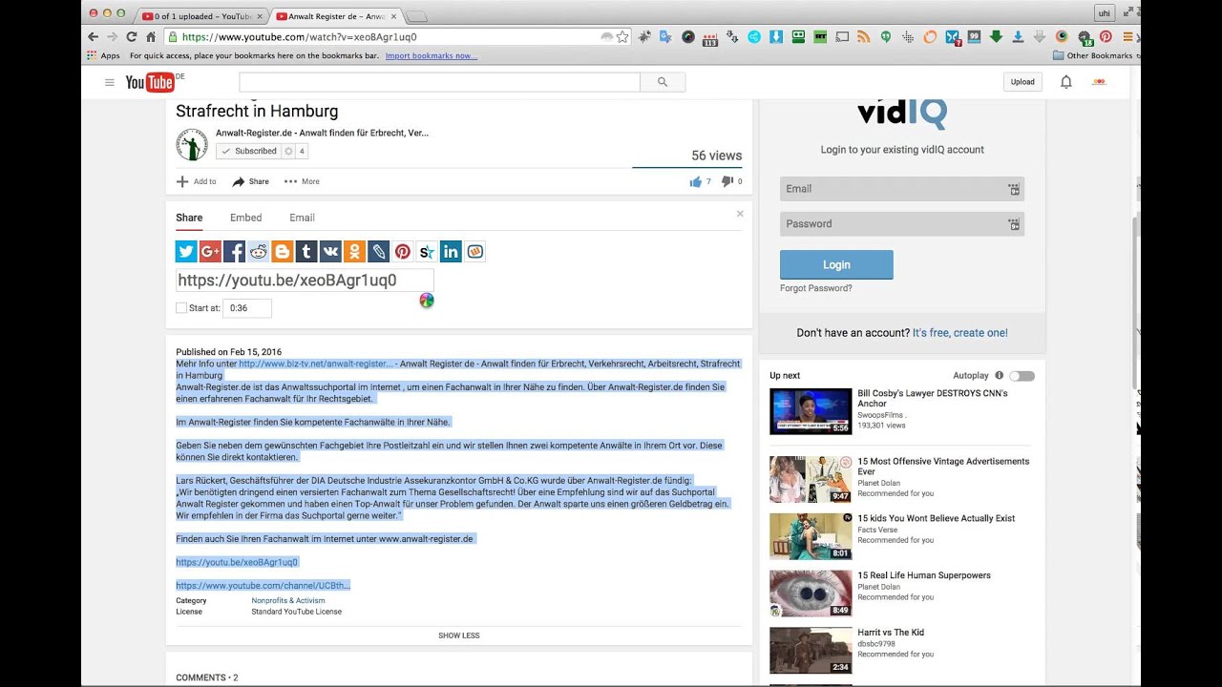The width and height of the screenshot is (1222, 687).
Task: Open Chrome menu hamburger icon
Action: click(x=1127, y=37)
